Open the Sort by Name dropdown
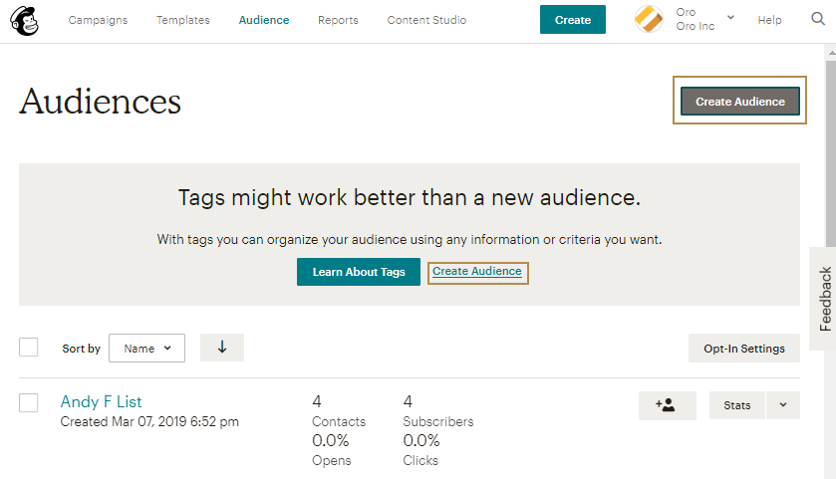Viewport: 836px width, 479px height. tap(146, 349)
